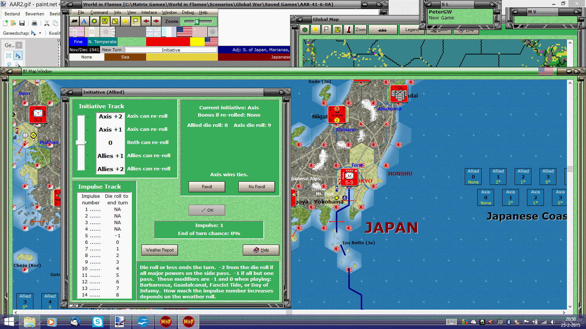Click the 'Nov/Dec 1941' turn date
Image resolution: width=586 pixels, height=329 pixels.
tap(84, 50)
